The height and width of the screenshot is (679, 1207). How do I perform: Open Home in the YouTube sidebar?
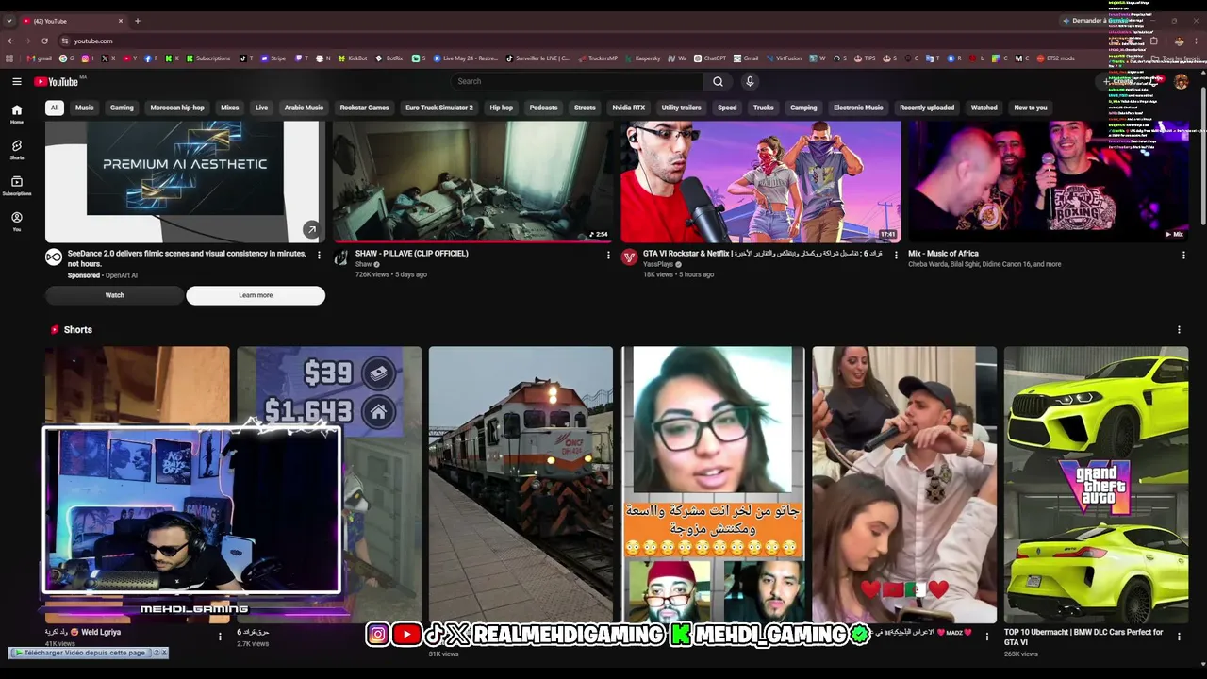[16, 114]
